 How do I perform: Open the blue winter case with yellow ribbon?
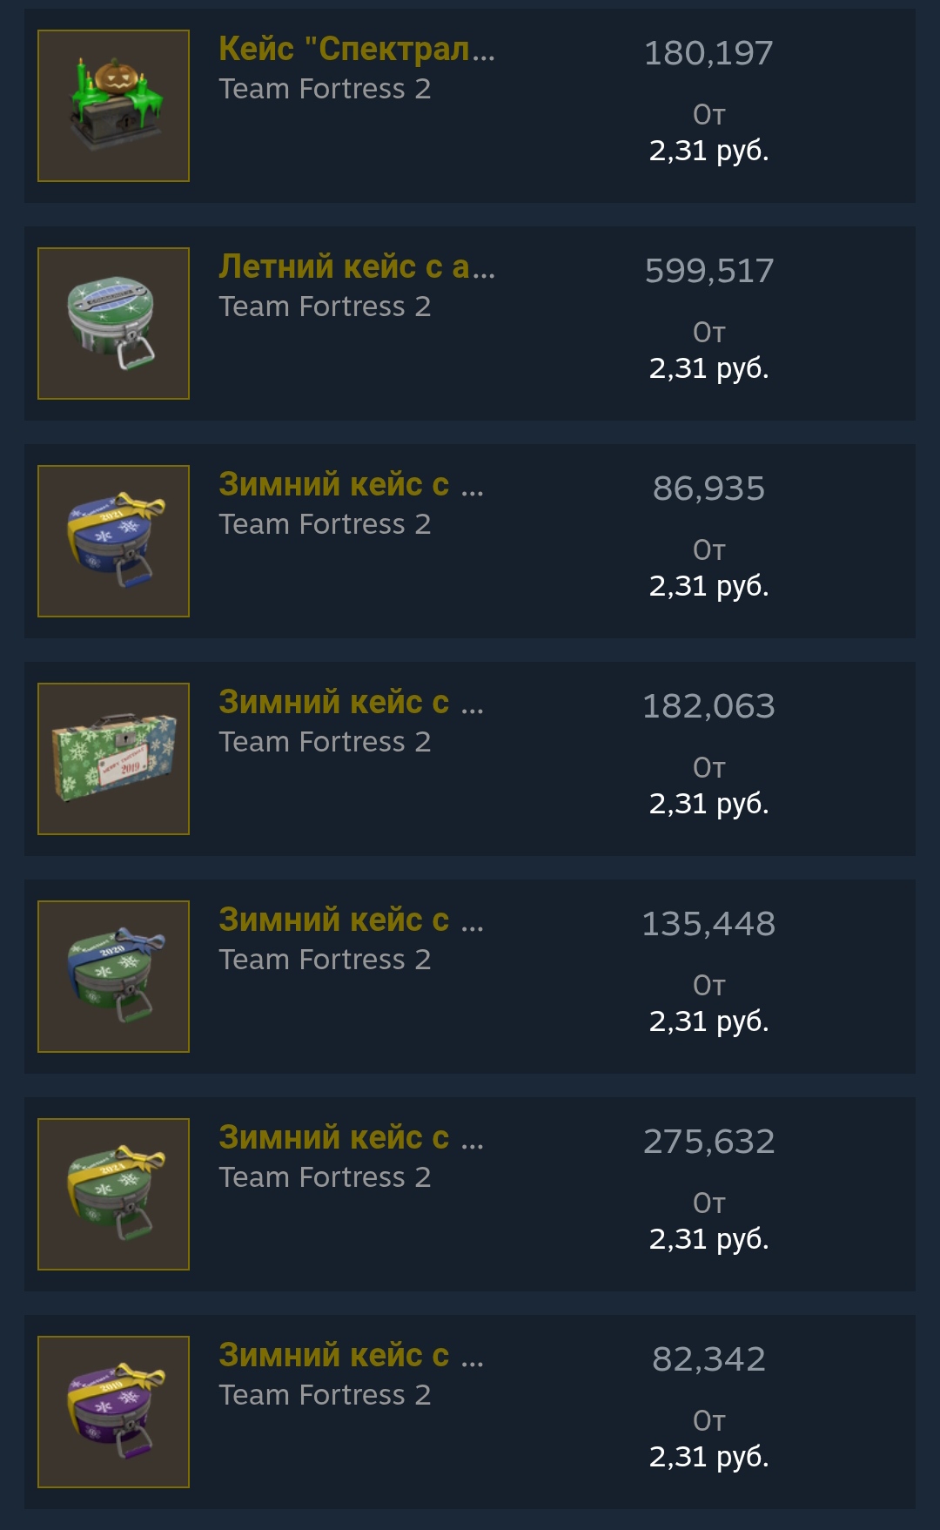(x=113, y=541)
